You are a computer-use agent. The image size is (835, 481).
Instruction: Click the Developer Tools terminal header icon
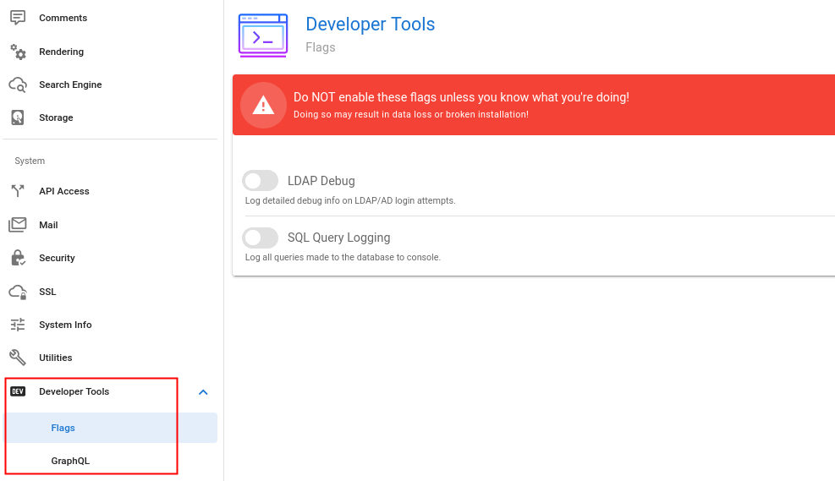tap(263, 36)
